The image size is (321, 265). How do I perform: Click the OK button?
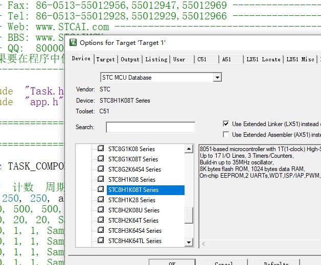[x=172, y=262]
